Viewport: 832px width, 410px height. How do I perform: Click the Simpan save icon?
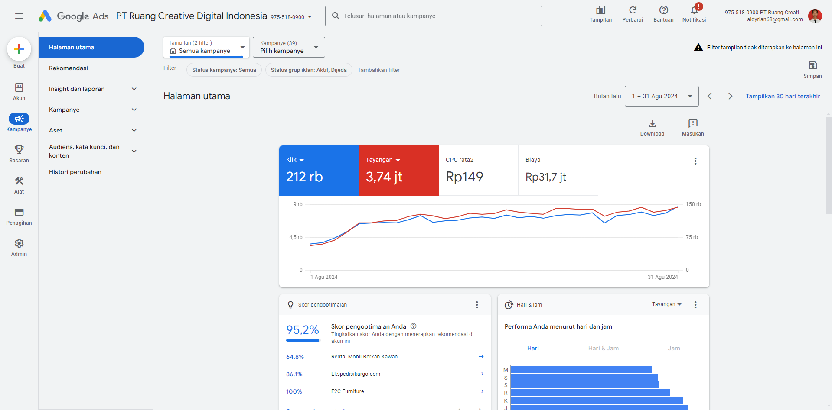pyautogui.click(x=812, y=67)
